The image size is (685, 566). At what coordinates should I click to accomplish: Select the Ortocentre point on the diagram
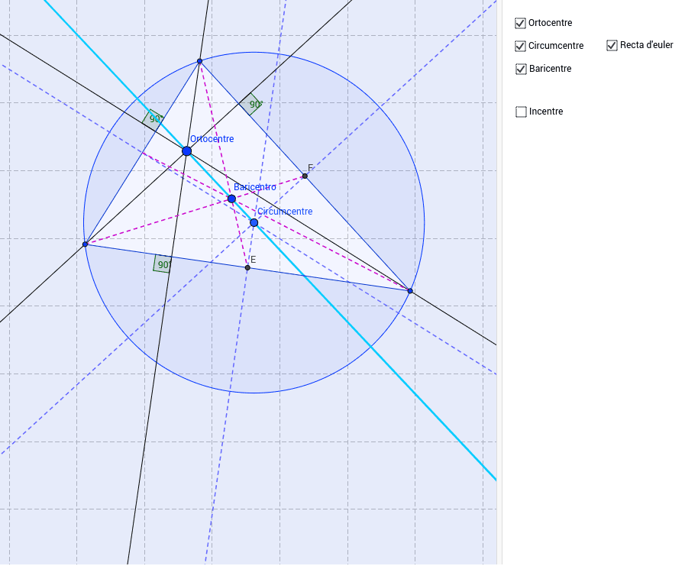coord(186,151)
